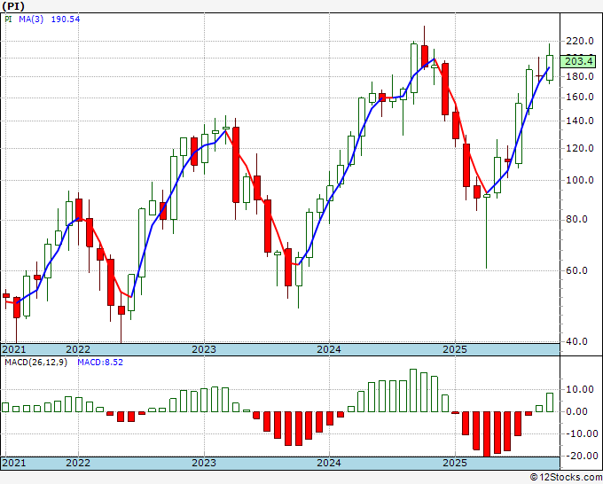Click 2024 on the MACD timeline

[x=329, y=463]
